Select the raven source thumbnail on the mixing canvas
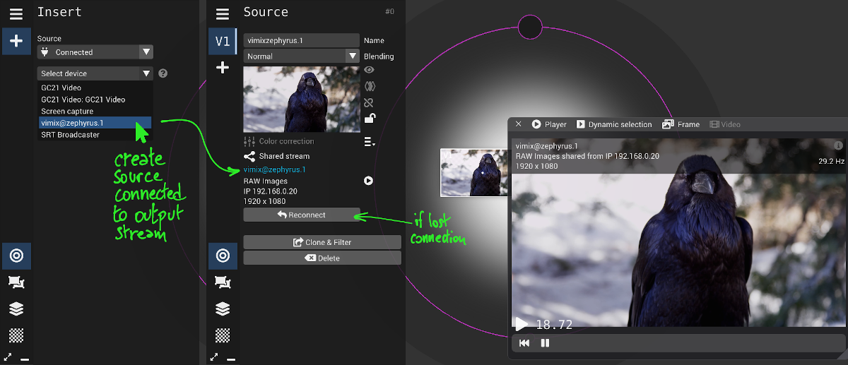Screen dimensions: 848x365 pyautogui.click(x=475, y=172)
